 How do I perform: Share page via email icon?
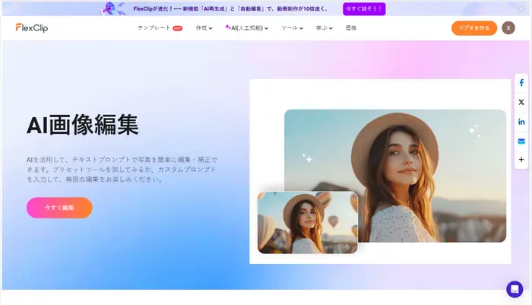point(521,141)
